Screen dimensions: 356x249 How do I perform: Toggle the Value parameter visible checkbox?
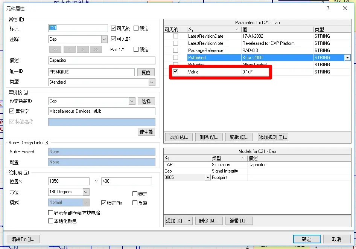175,72
